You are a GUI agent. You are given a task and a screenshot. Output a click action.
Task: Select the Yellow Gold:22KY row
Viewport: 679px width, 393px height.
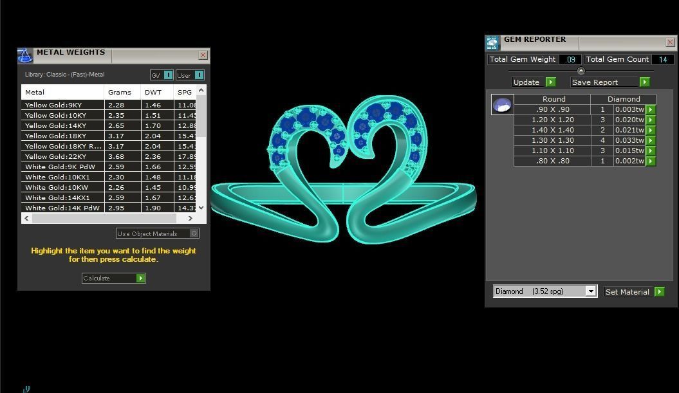tap(109, 157)
